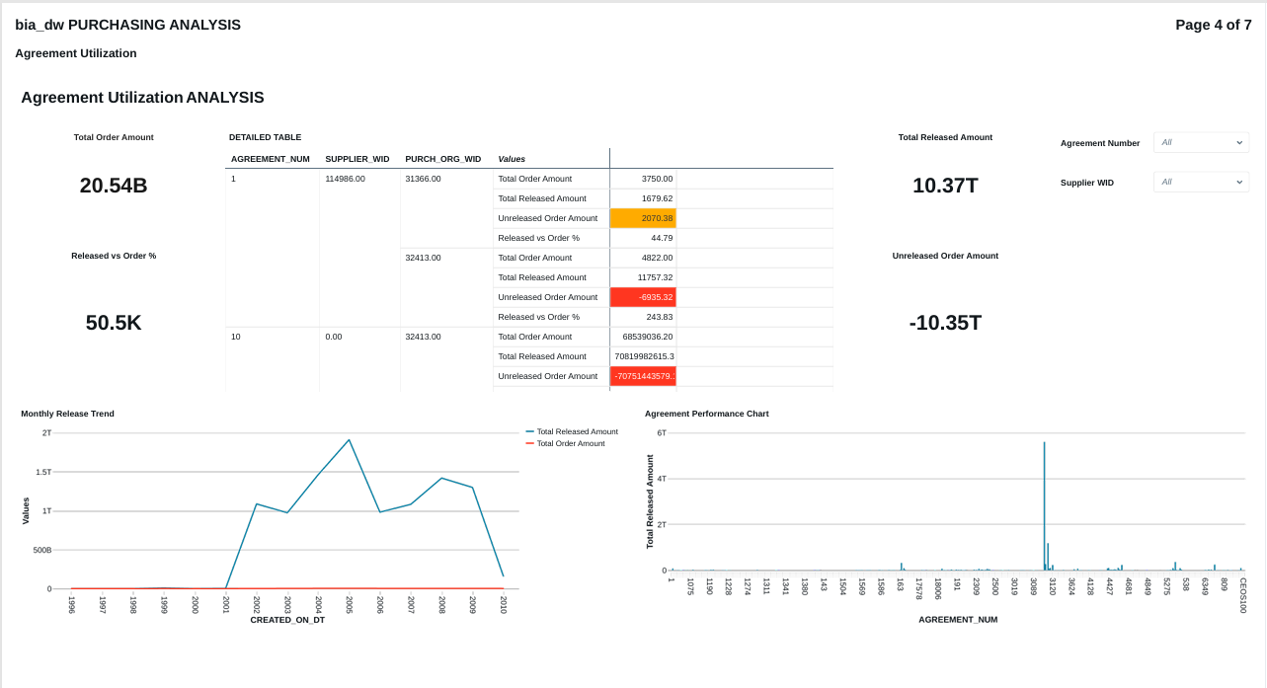The image size is (1267, 688).
Task: Select the red -6935.32 highlighted cell
Action: (x=643, y=297)
